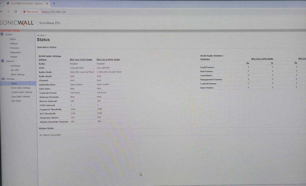Open the Diagnostics page
Image resolution: width=306 pixels, height=186 pixels.
[x=16, y=52]
